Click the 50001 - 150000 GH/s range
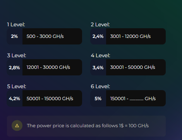This screenshot has width=182, height=140. click(x=50, y=99)
